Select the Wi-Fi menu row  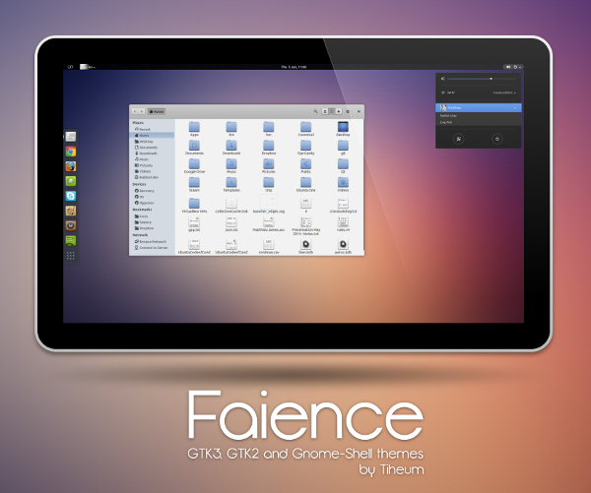(x=479, y=92)
